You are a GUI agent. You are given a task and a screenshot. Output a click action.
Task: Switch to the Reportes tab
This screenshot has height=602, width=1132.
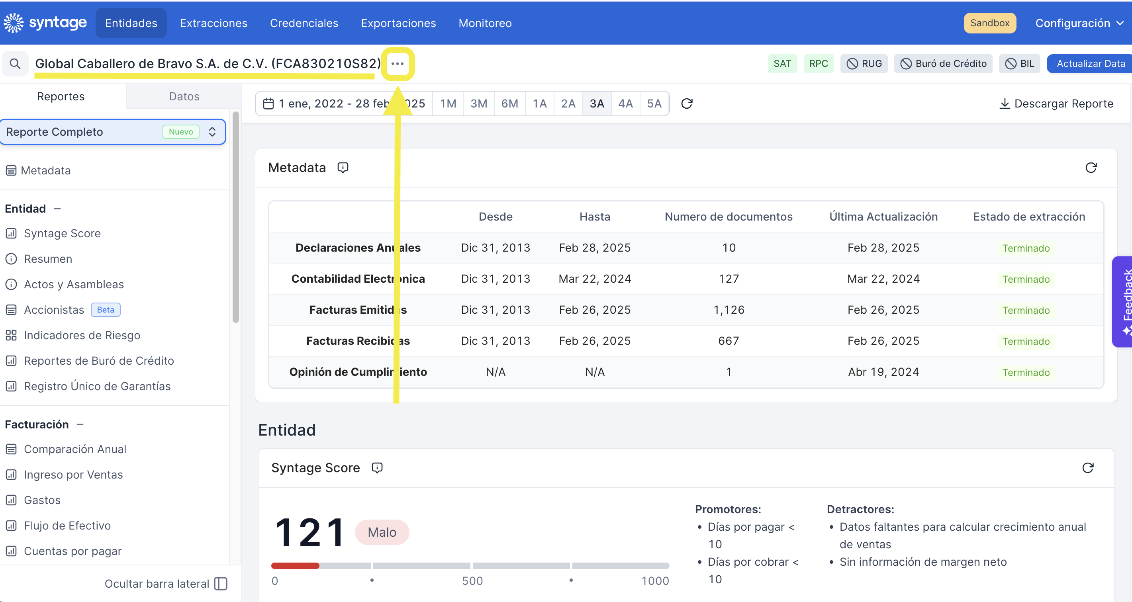(61, 96)
